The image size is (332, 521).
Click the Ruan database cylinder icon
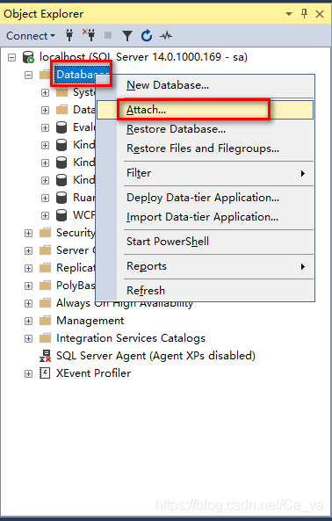click(x=61, y=198)
